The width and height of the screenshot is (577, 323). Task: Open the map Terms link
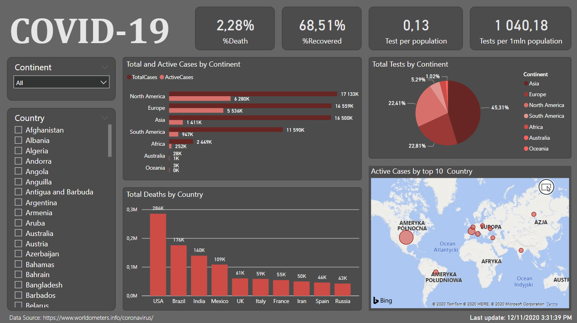pos(552,304)
